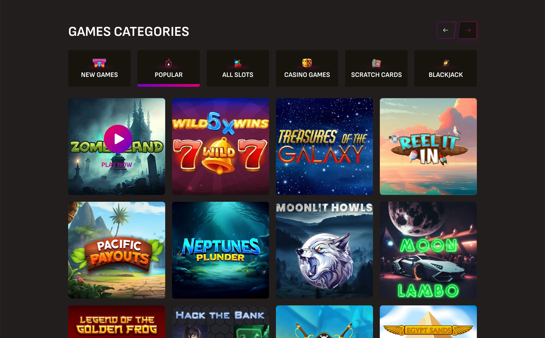Select the Blackjack shield icon

tap(446, 63)
